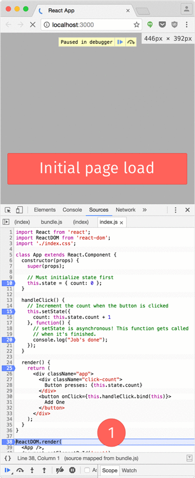Show the file navigator sidebar
Viewport: 195px width, 478px height.
6,222
